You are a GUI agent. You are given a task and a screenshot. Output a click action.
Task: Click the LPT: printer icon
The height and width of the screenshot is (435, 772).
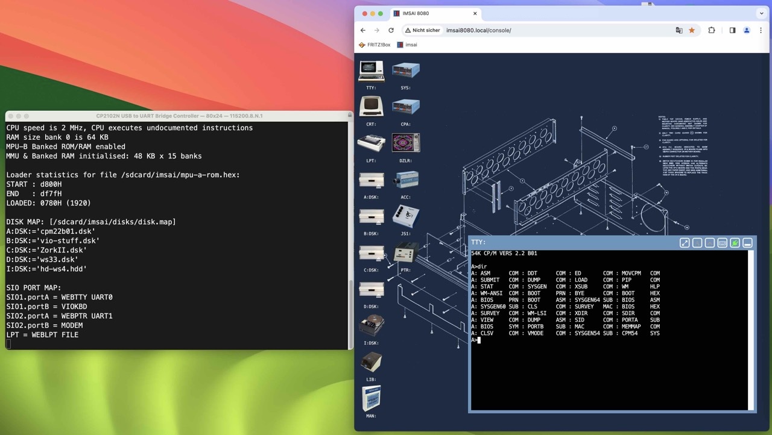pyautogui.click(x=371, y=143)
